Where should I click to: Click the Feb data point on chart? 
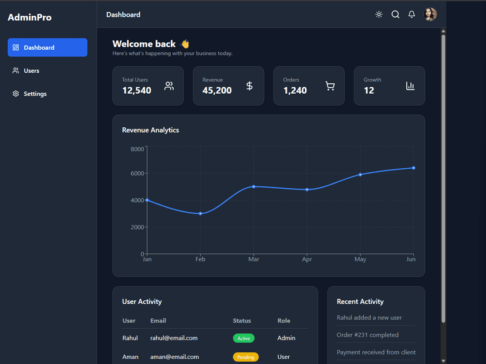(x=201, y=213)
